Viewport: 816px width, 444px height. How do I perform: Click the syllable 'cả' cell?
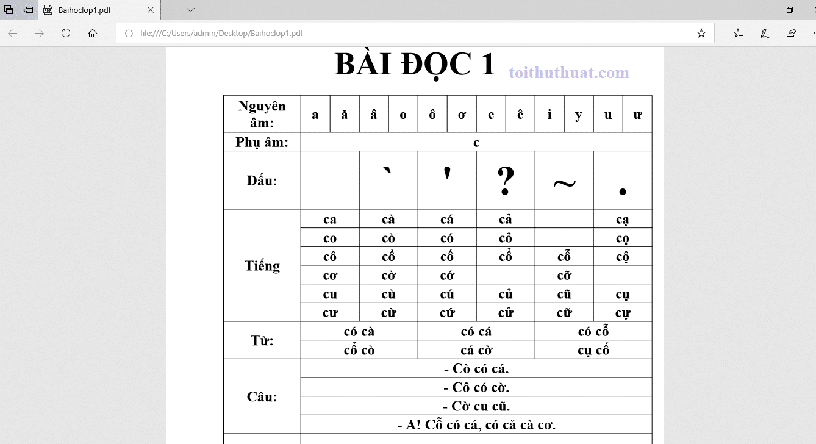click(x=506, y=219)
